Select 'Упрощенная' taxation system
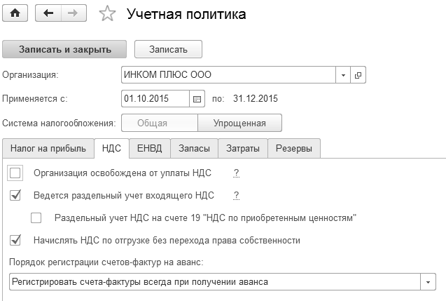The image size is (446, 301). pos(239,123)
